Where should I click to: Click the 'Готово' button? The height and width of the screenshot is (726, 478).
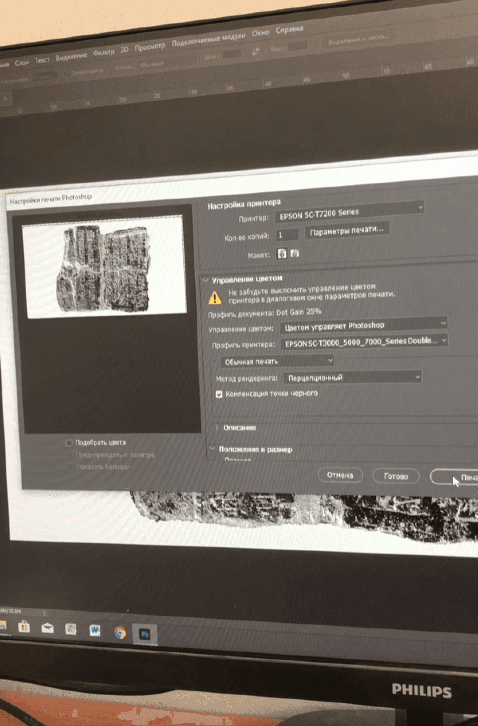point(396,476)
